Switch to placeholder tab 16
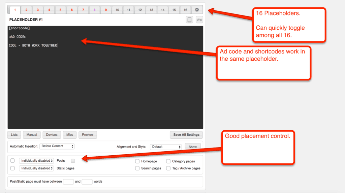Screen dimensions: 345x193 [186, 10]
